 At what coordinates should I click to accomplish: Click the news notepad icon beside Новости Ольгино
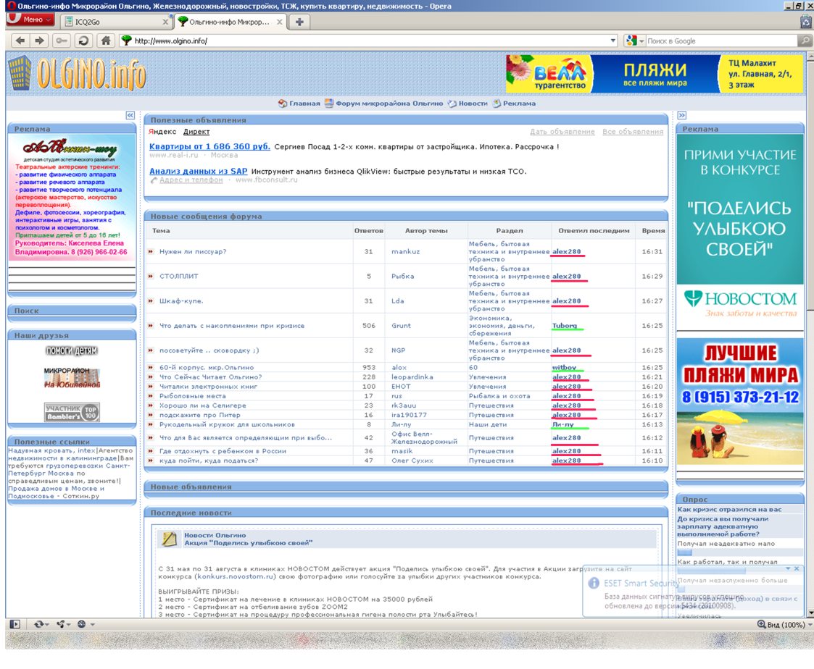[169, 539]
